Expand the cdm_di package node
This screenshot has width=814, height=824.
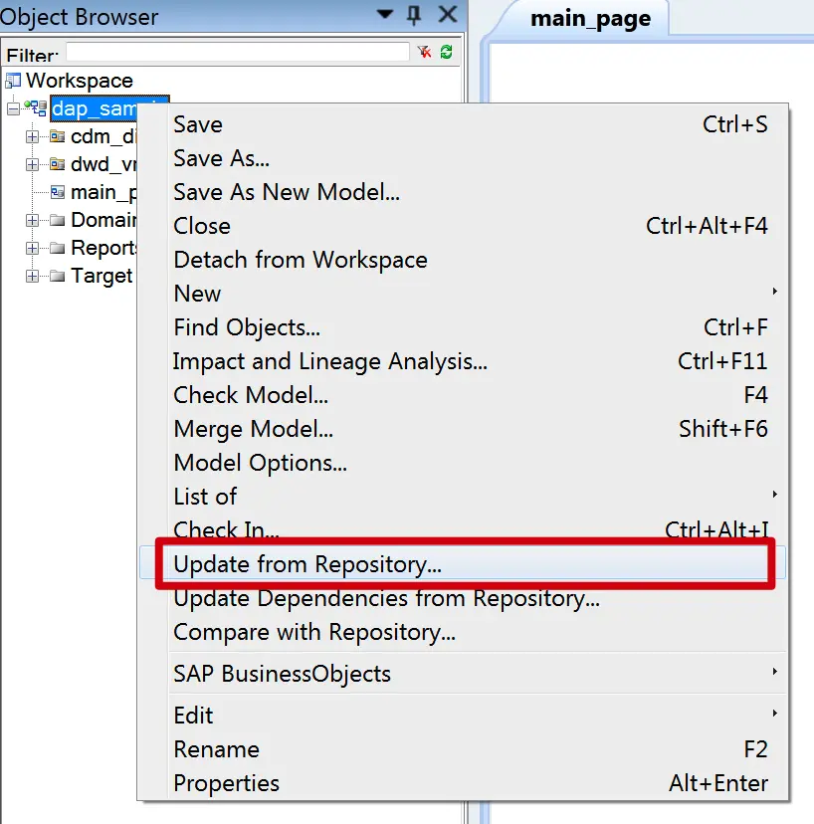[x=32, y=136]
